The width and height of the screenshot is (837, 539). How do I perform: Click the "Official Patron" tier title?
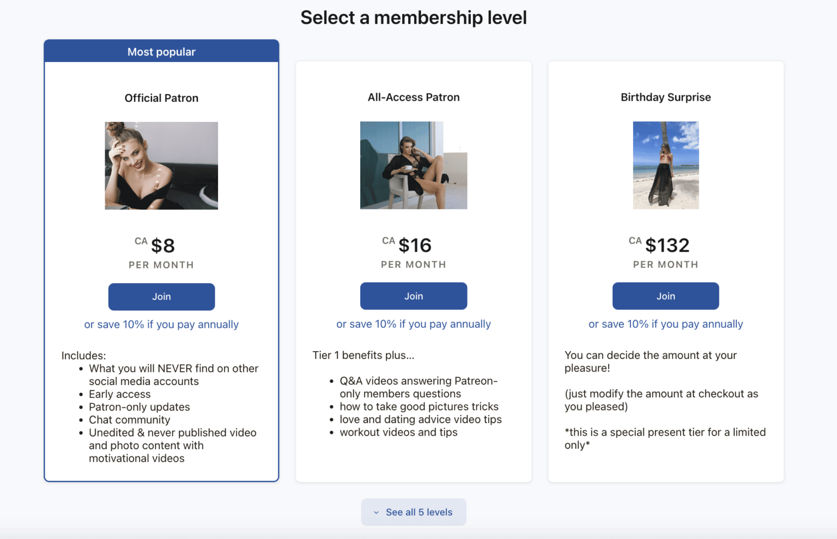(161, 97)
